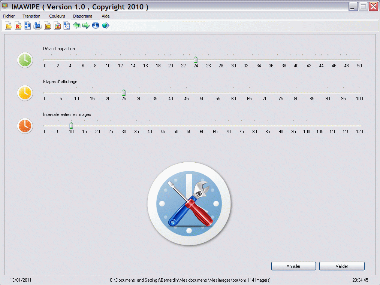Click the large tools clock image
380x285 pixels.
(189, 204)
